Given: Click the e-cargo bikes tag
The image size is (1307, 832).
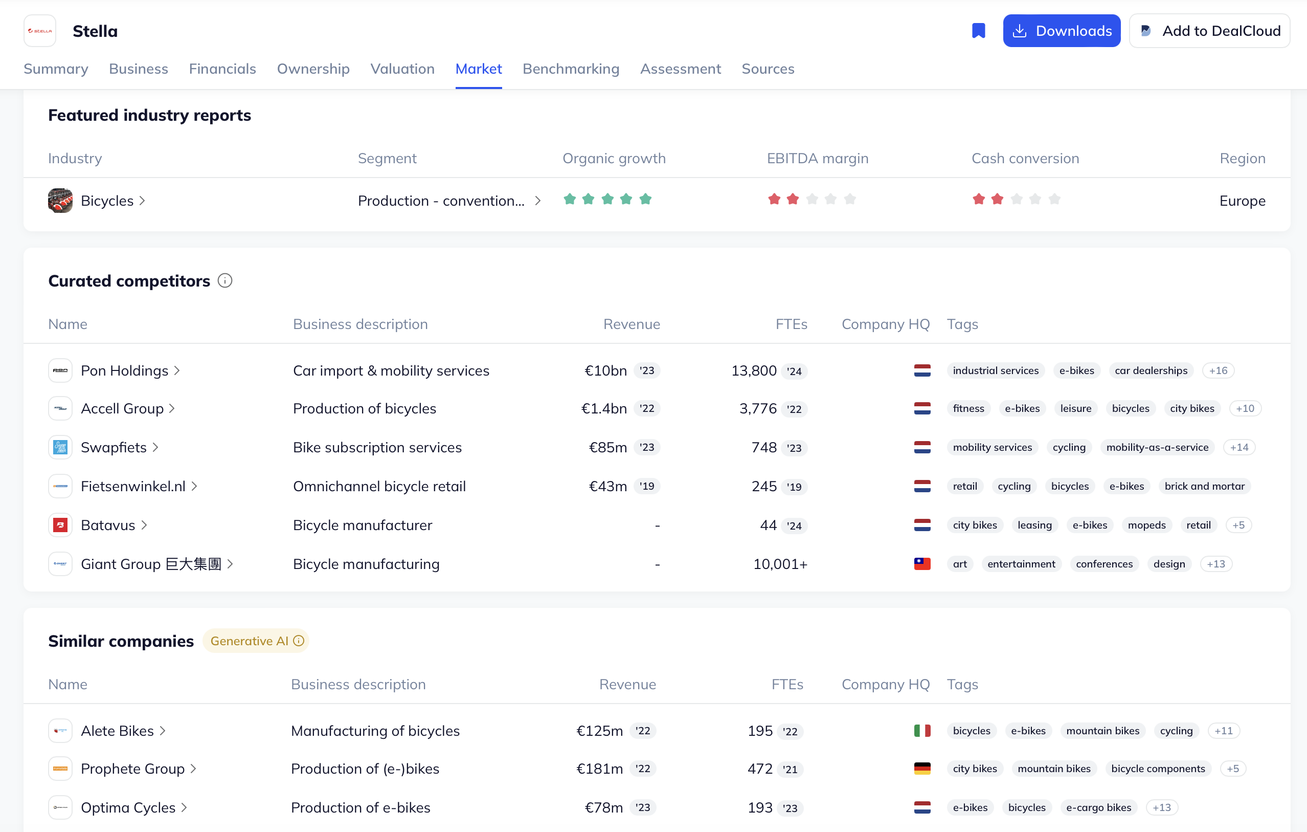Looking at the screenshot, I should coord(1098,807).
